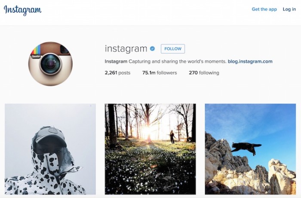Open the sunlit forest photo
Screen dimensions: 301x198
pos(150,149)
